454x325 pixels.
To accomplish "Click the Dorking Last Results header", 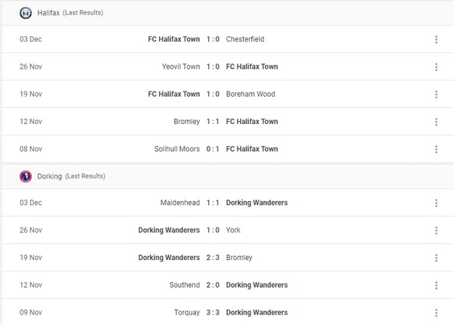I will click(71, 176).
